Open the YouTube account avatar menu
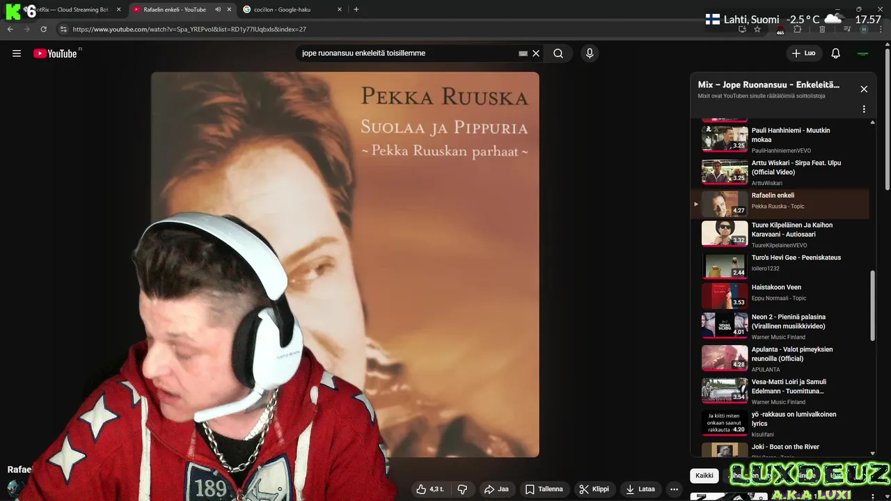The height and width of the screenshot is (501, 891). (x=863, y=54)
